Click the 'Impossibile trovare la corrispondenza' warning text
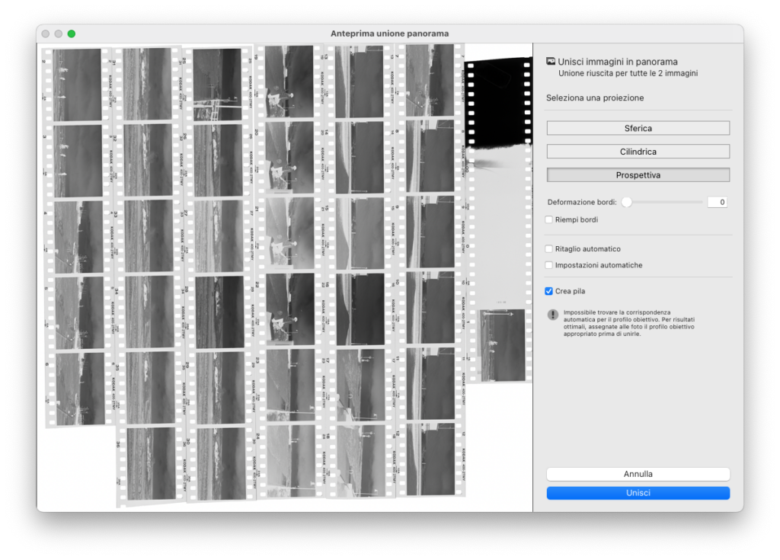 pos(628,323)
